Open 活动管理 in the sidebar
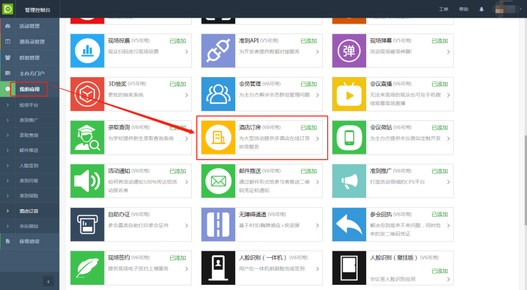Image resolution: width=527 pixels, height=290 pixels. [29, 26]
